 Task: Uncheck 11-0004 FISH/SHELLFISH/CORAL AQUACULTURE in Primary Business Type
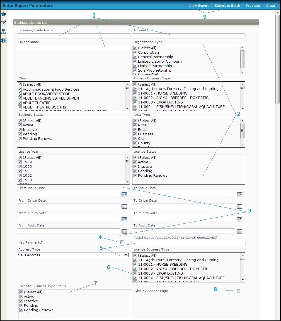pos(135,107)
